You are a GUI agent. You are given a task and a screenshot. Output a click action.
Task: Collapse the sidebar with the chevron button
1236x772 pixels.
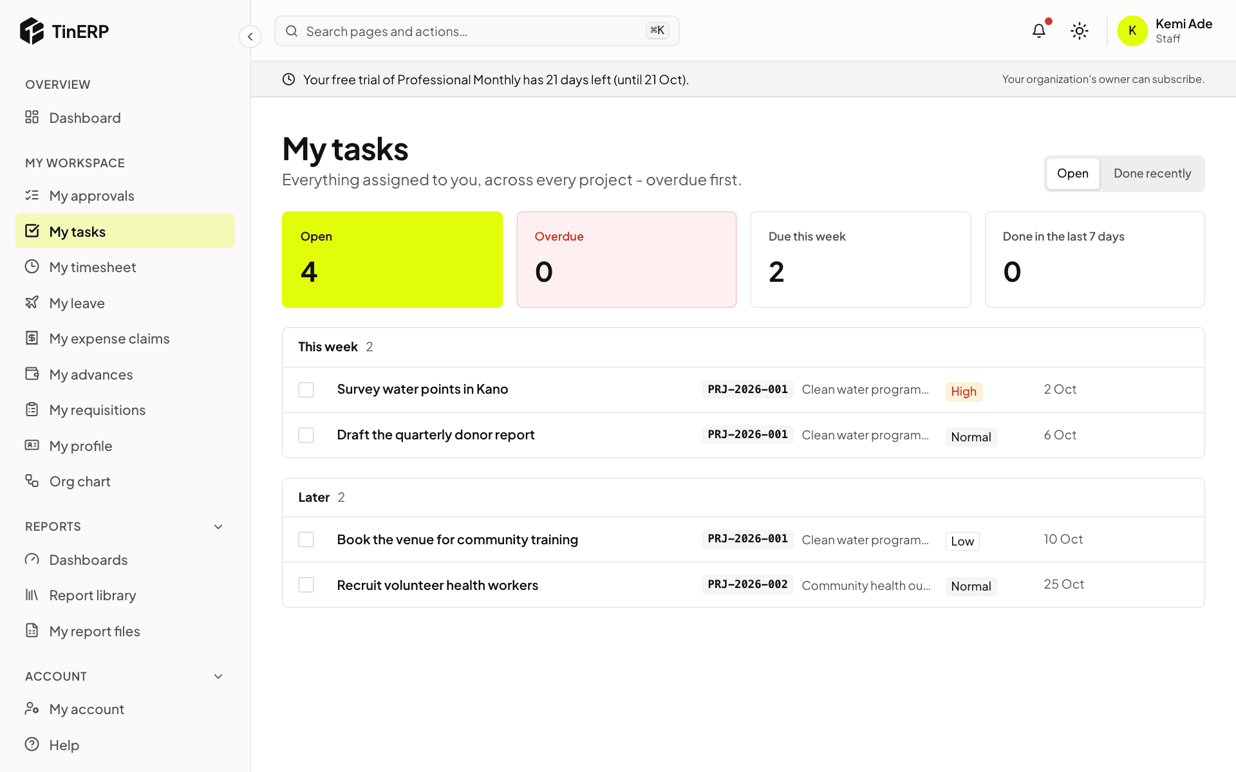pyautogui.click(x=250, y=37)
